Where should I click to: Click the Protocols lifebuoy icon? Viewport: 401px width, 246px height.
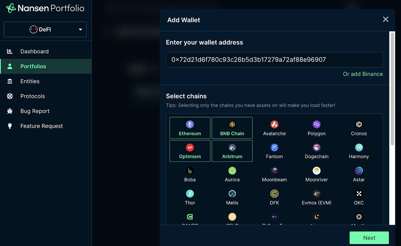[10, 96]
